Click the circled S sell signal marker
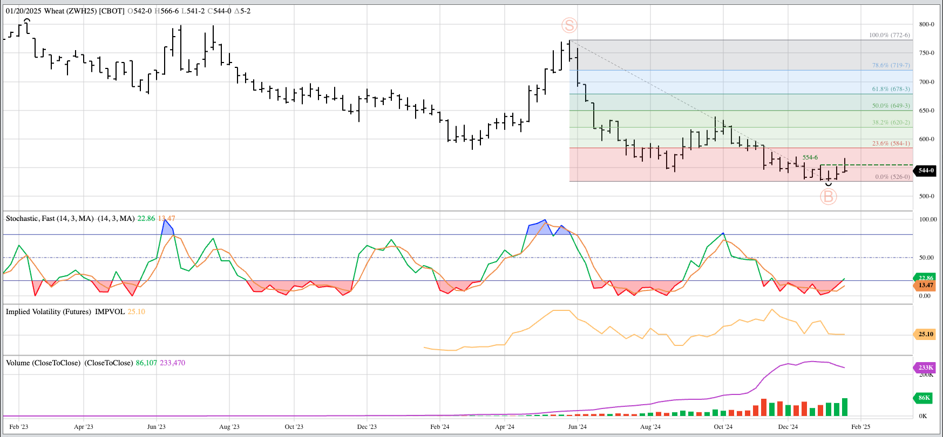This screenshot has width=943, height=437. pyautogui.click(x=569, y=25)
